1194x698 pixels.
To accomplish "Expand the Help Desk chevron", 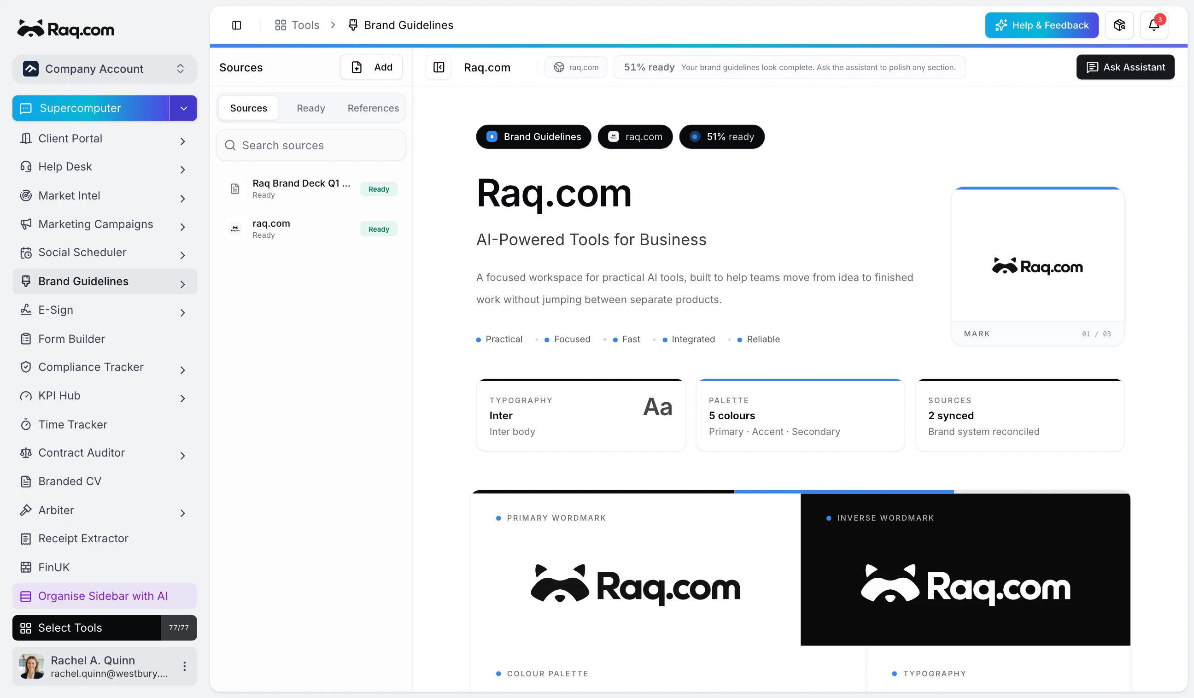I will coord(182,170).
